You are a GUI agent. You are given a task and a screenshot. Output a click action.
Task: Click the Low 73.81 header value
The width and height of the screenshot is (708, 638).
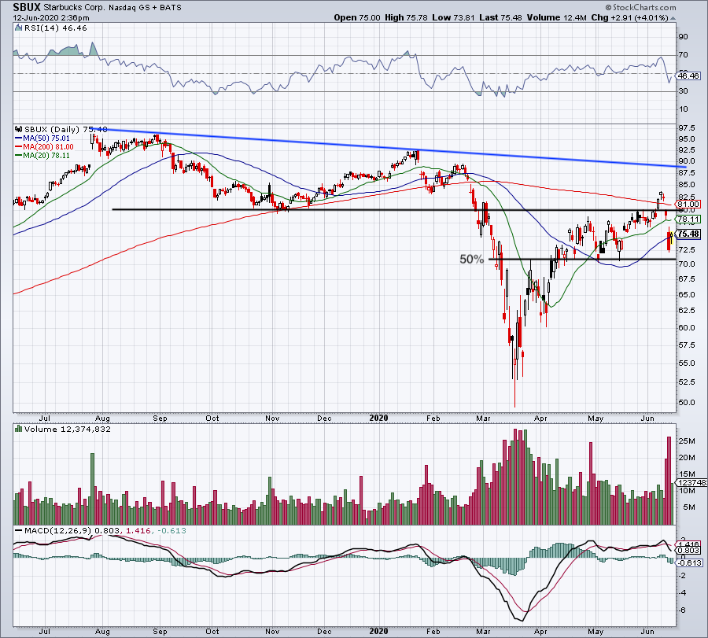(x=453, y=17)
